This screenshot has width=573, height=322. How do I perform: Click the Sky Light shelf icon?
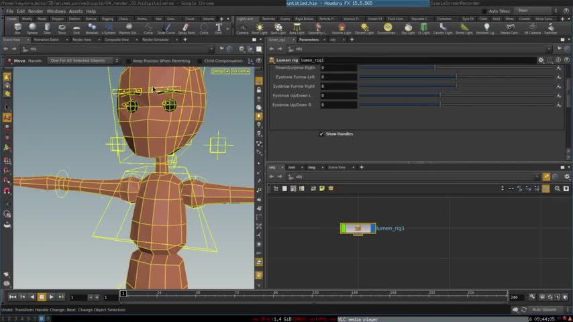tap(407, 28)
